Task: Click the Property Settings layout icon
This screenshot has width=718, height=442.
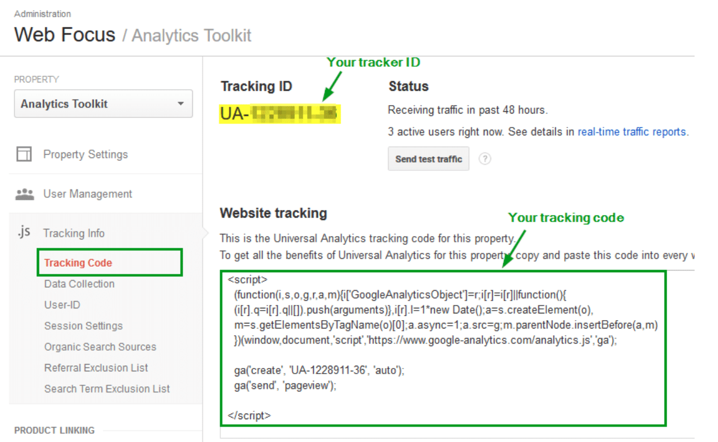Action: tap(24, 154)
